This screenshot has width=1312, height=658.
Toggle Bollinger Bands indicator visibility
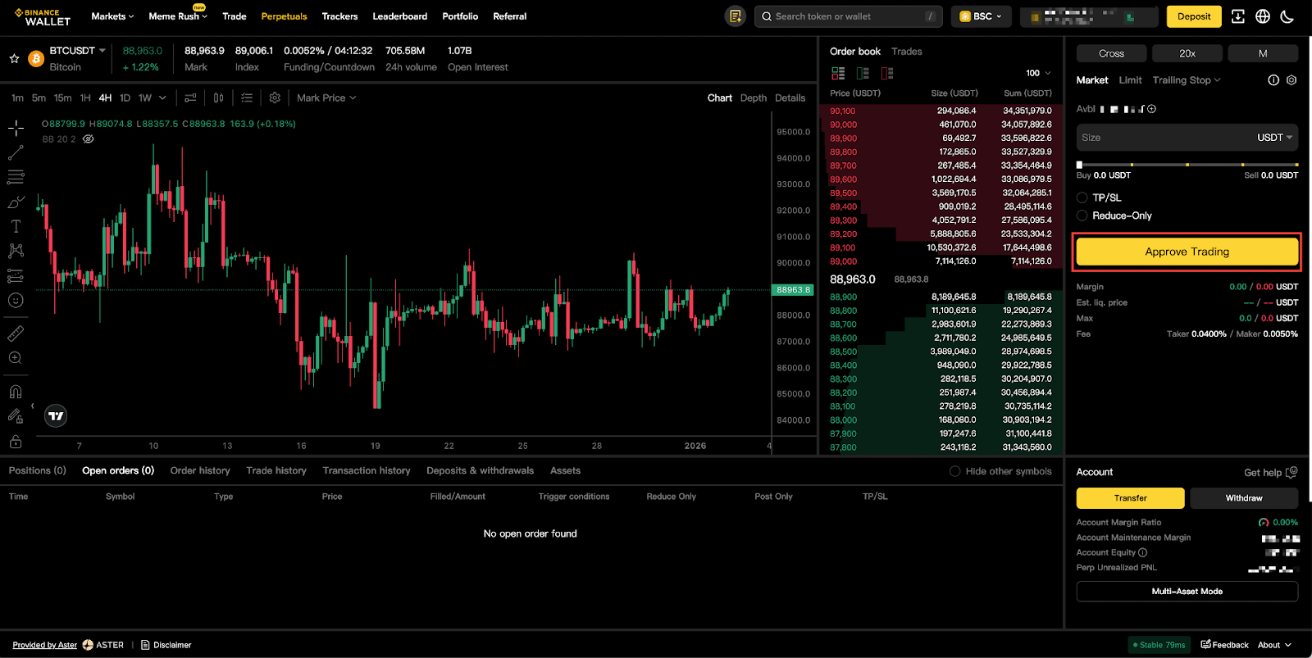[89, 139]
